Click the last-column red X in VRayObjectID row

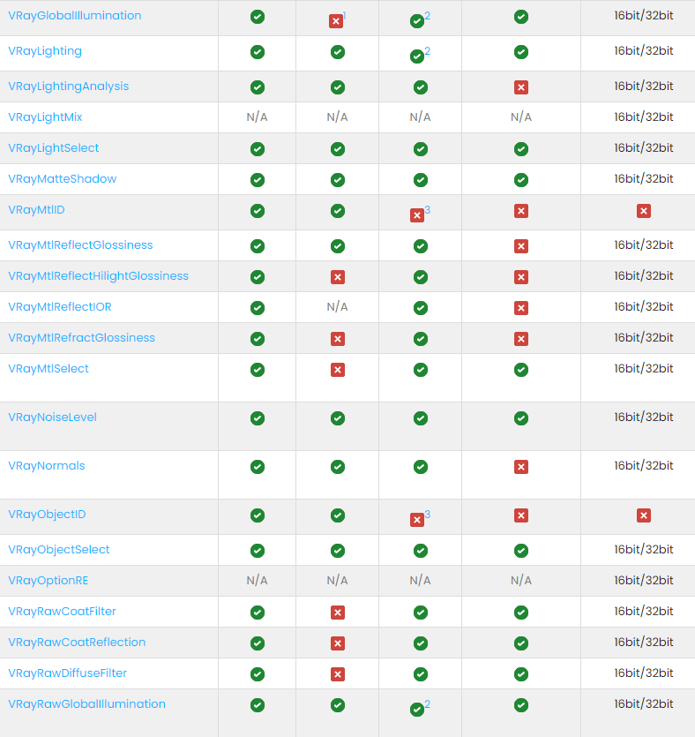644,515
